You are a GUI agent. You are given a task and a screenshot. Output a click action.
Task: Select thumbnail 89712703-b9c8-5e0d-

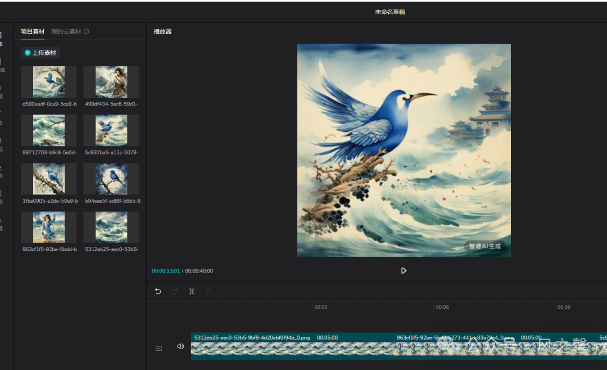point(49,130)
